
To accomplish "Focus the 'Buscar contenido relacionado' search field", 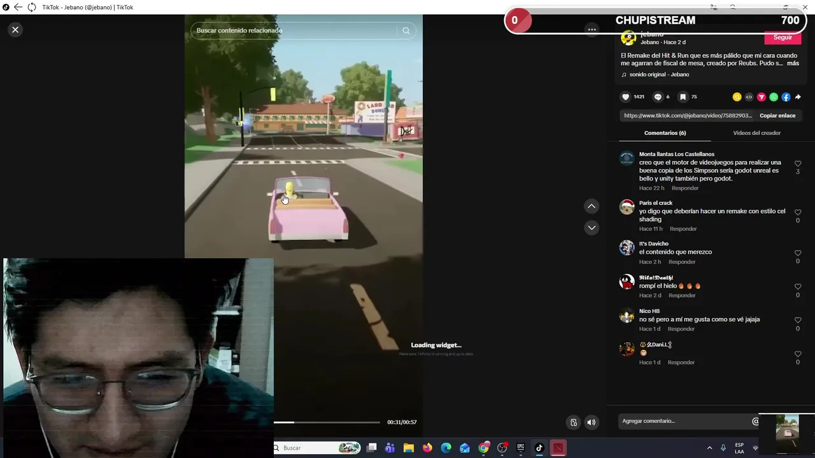I will point(294,31).
